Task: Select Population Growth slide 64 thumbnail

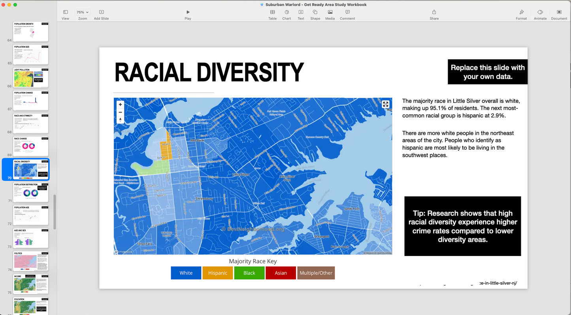Action: (31, 32)
